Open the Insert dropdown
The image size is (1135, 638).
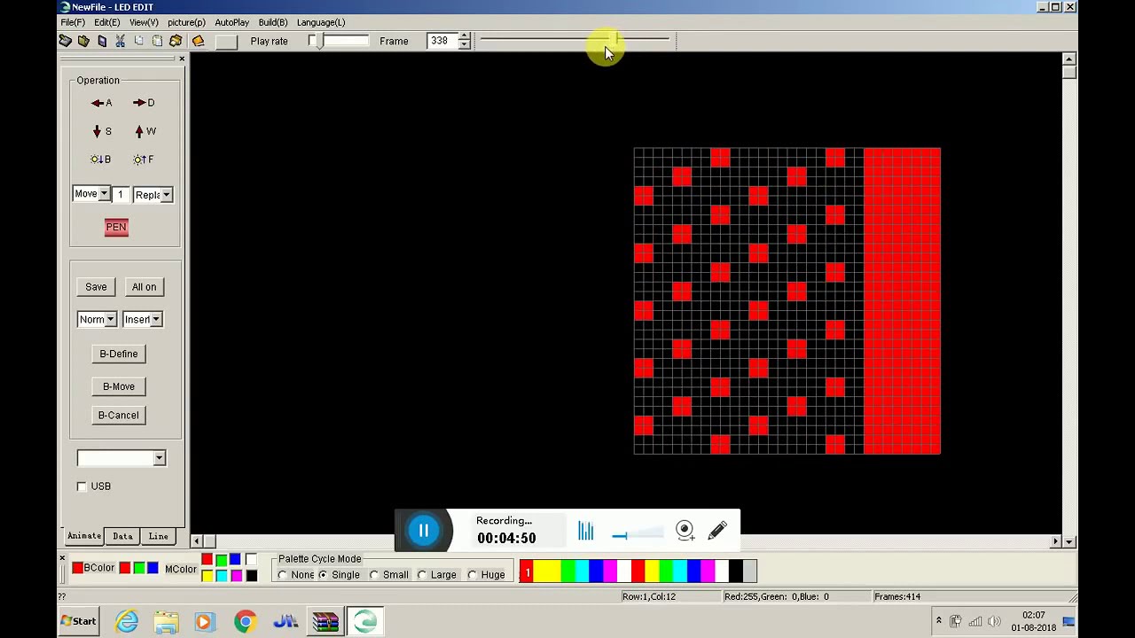pos(156,320)
